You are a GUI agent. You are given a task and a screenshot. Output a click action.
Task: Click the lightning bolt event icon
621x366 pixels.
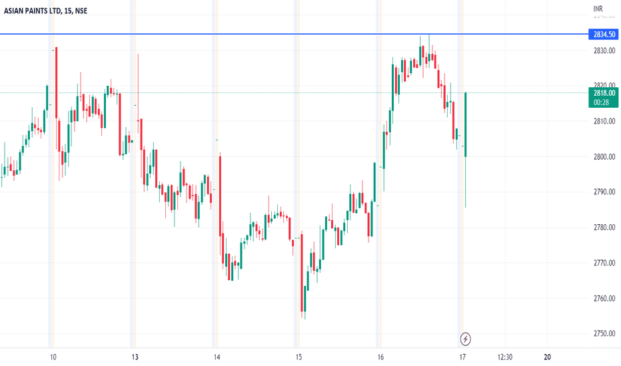tap(465, 339)
